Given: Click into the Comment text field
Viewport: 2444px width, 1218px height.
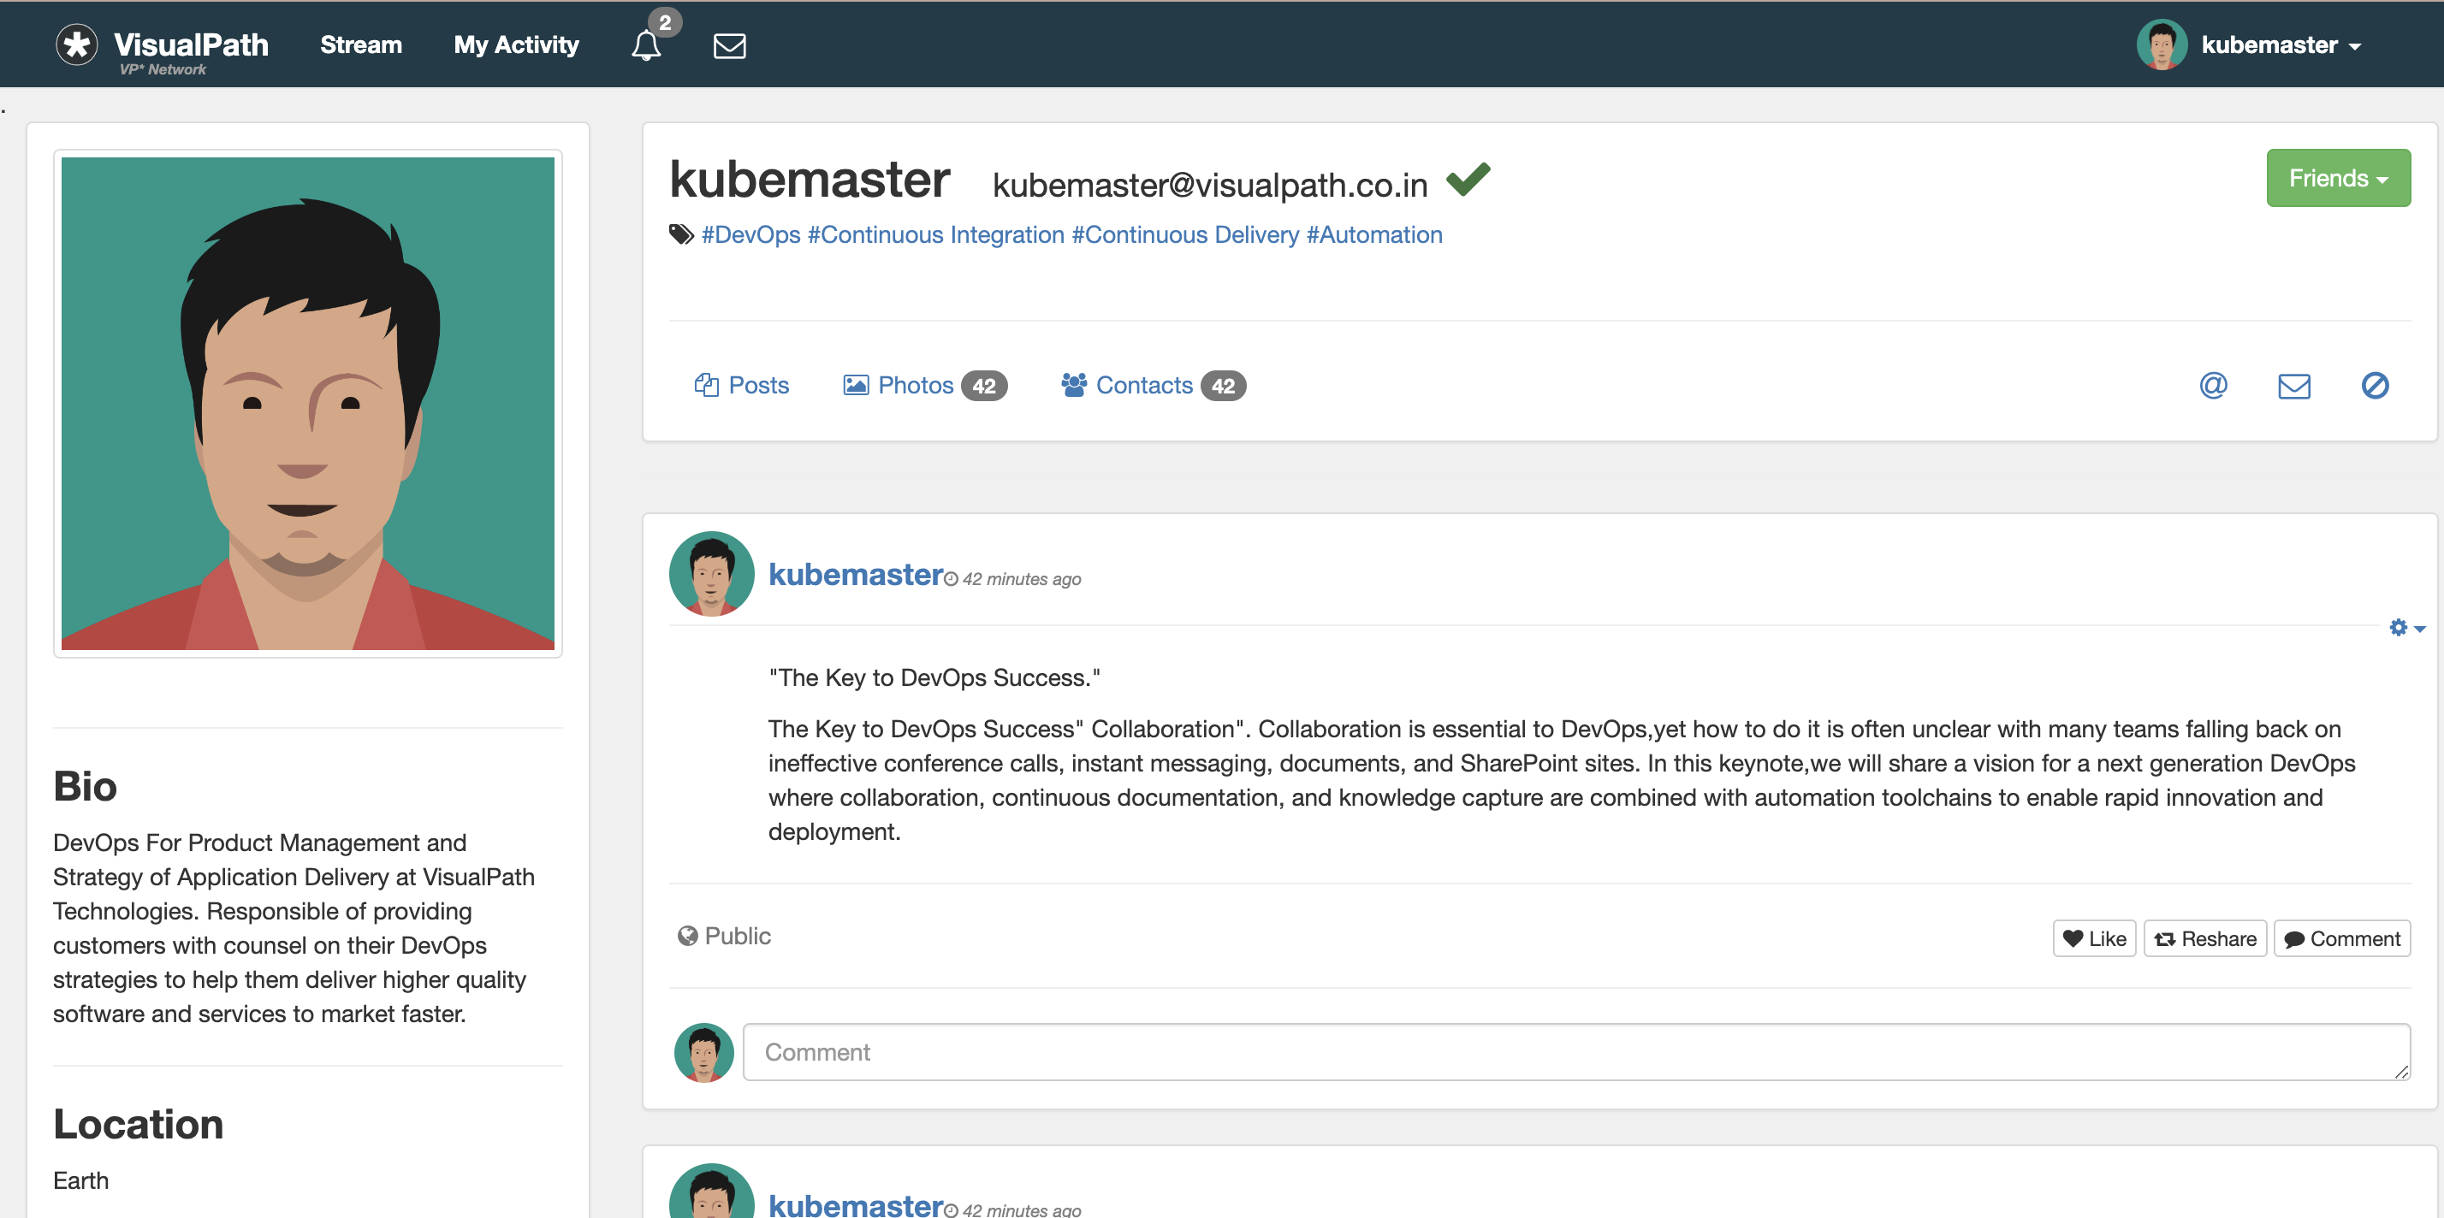Looking at the screenshot, I should (1575, 1052).
